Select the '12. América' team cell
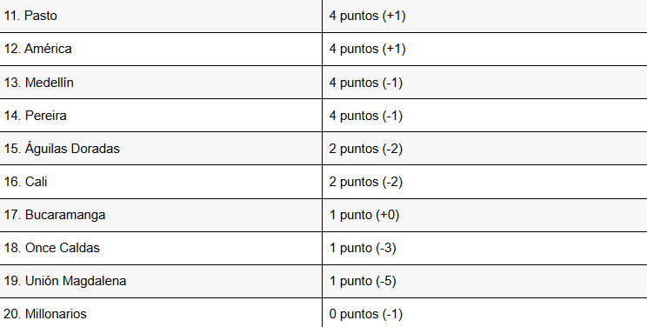This screenshot has height=327, width=647. [x=161, y=49]
